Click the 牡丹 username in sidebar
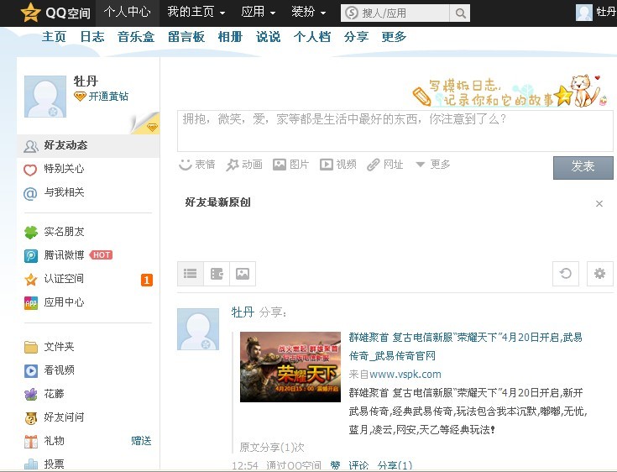Image resolution: width=617 pixels, height=472 pixels. coord(86,81)
